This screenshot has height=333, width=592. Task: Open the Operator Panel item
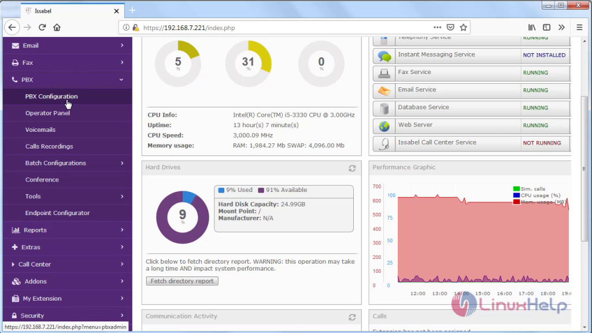click(x=67, y=113)
